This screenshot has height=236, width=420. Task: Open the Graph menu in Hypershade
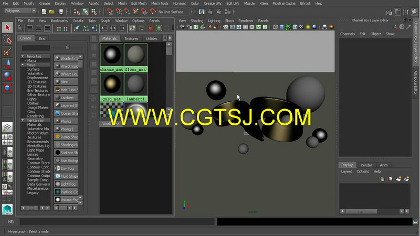(106, 20)
